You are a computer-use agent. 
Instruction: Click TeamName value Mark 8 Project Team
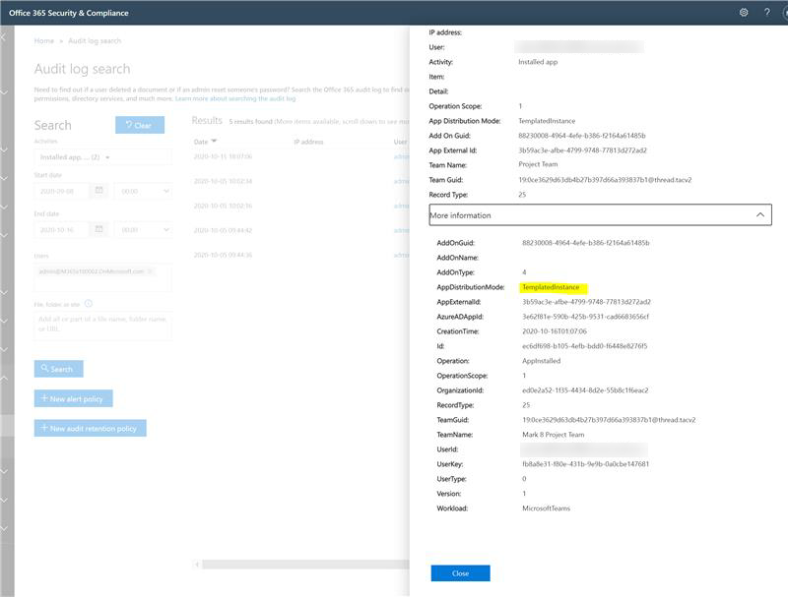[x=554, y=435]
